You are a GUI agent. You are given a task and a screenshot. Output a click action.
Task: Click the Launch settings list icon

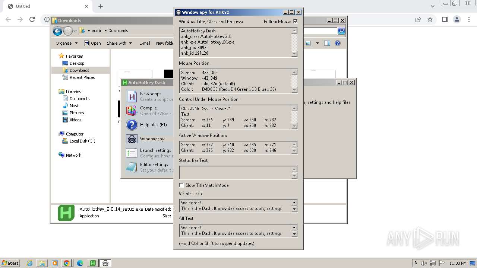tap(132, 153)
